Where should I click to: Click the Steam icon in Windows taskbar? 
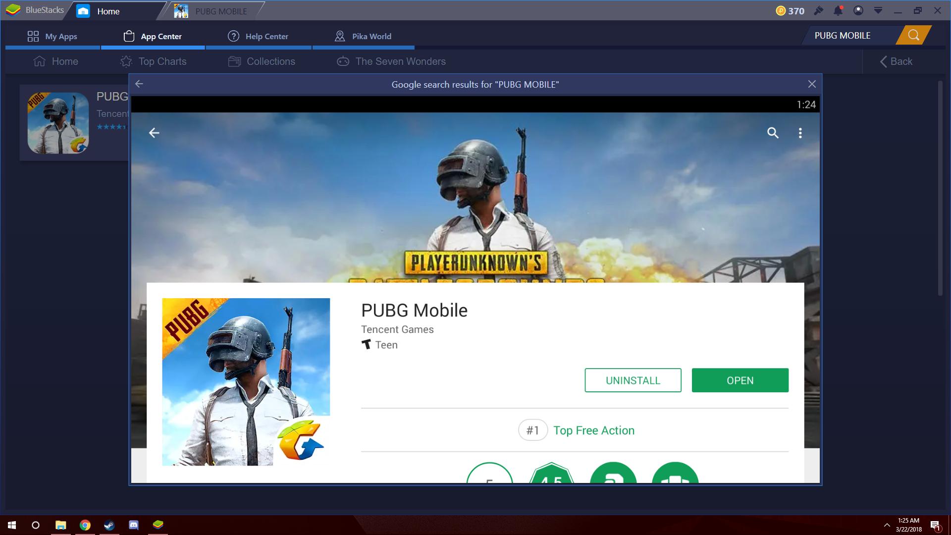coord(109,525)
